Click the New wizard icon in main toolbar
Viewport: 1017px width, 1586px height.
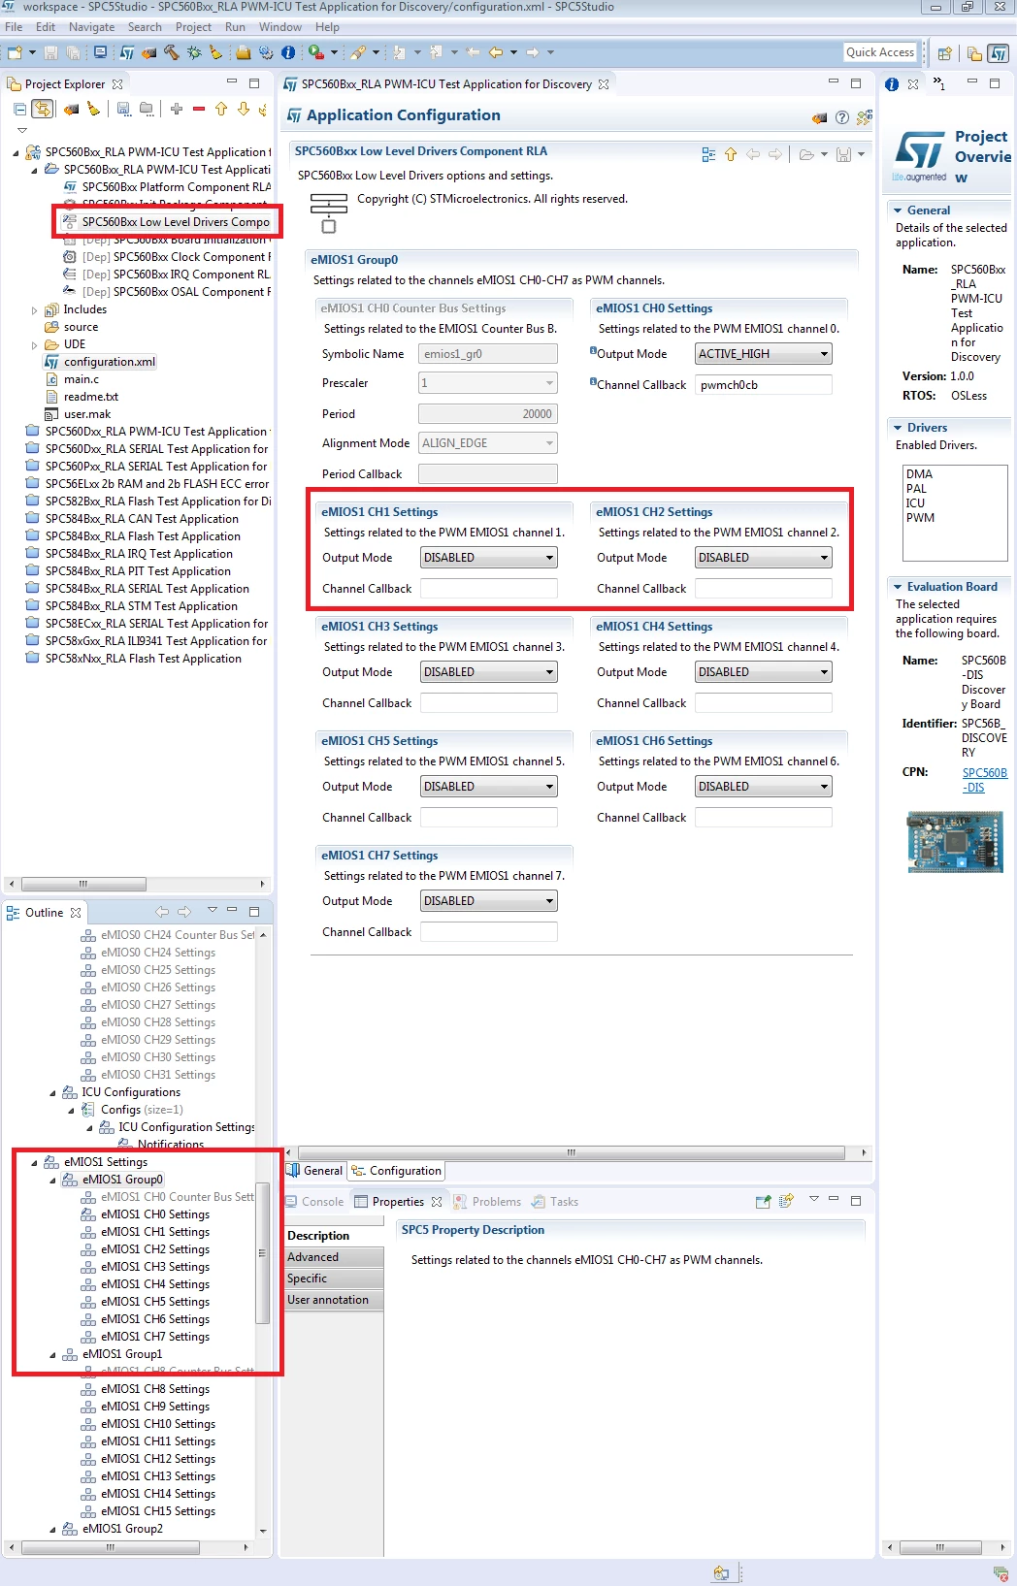coord(15,52)
